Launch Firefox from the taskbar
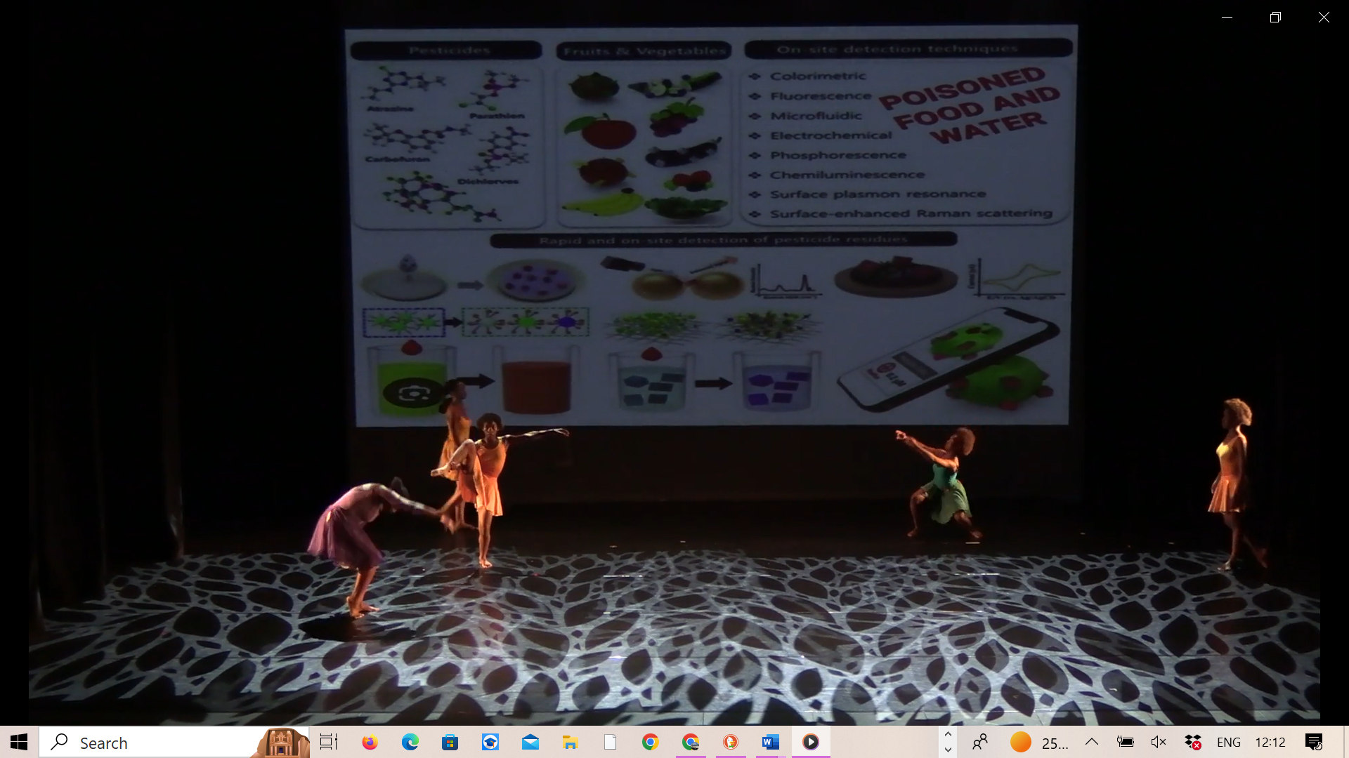Screen dimensions: 1349x758 tap(370, 742)
